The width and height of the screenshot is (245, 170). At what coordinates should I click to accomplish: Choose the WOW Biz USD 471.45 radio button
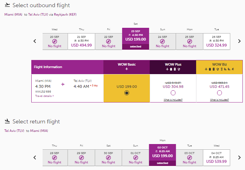(x=219, y=93)
